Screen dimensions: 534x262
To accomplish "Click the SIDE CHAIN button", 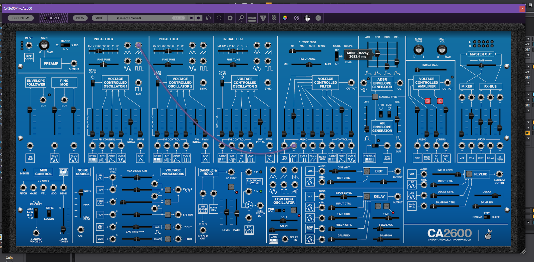I will tap(29, 57).
